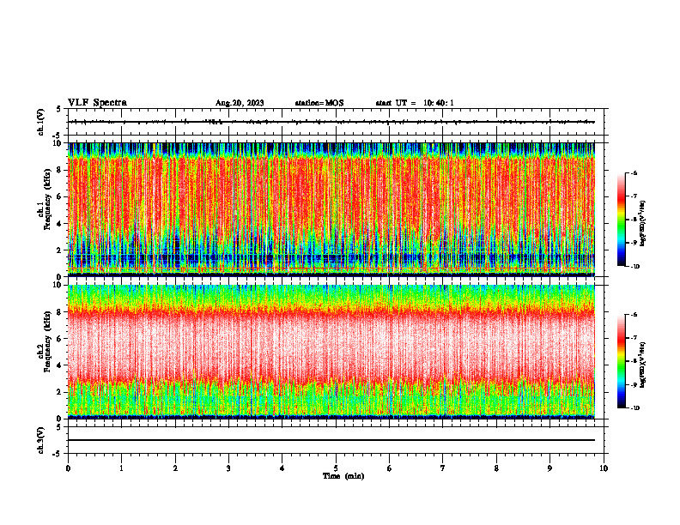Click the date text "Aug.20, 2023"
The width and height of the screenshot is (680, 525).
pos(240,103)
